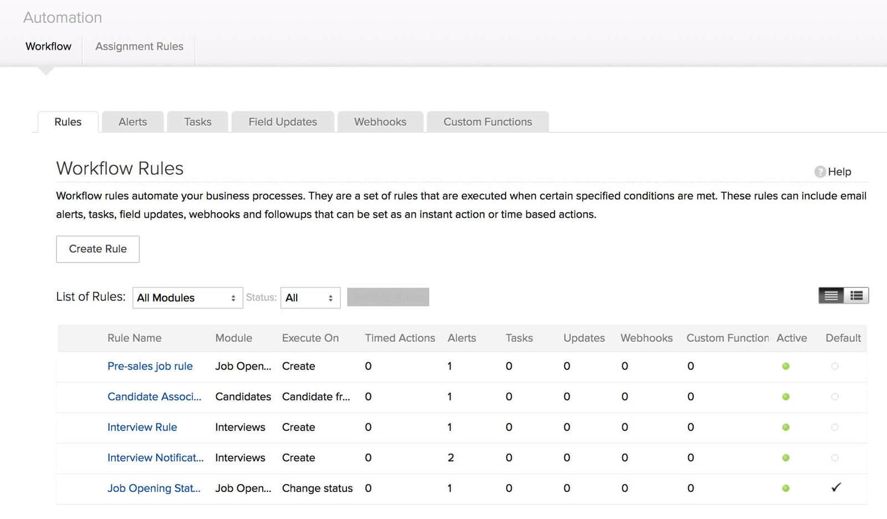Open the All Modules dropdown
887x519 pixels.
187,298
